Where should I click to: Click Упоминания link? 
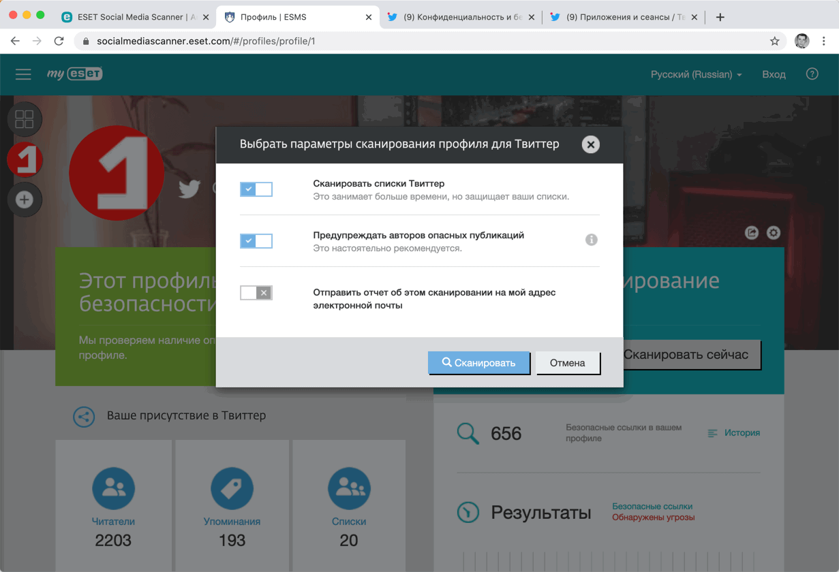coord(232,522)
